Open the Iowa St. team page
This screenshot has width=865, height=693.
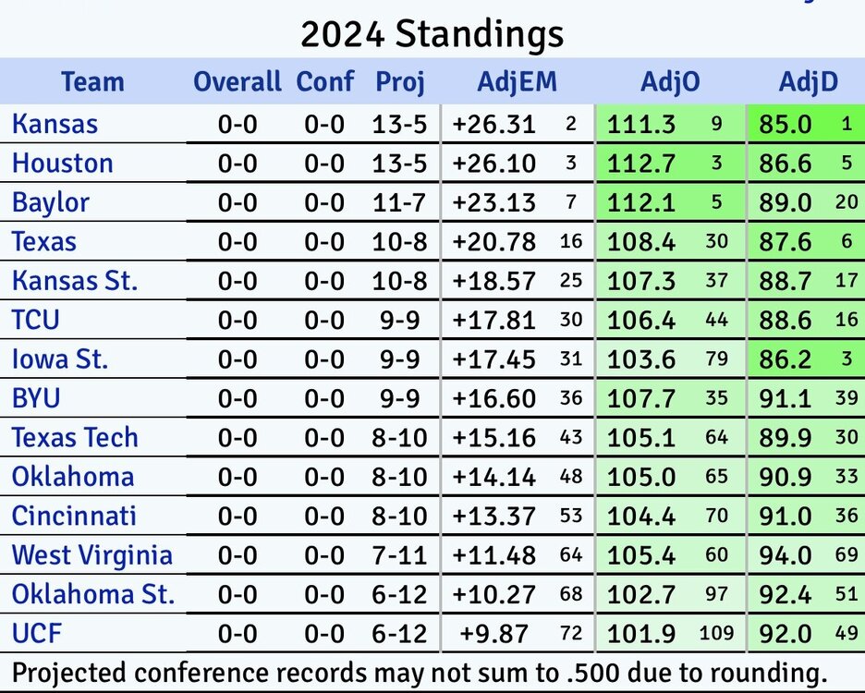pyautogui.click(x=59, y=359)
